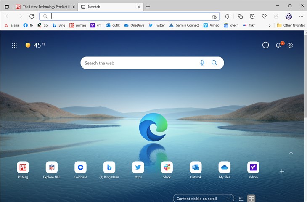Open outlk bookmark in favorites bar
Image resolution: width=307 pixels, height=202 pixels.
coord(113,25)
